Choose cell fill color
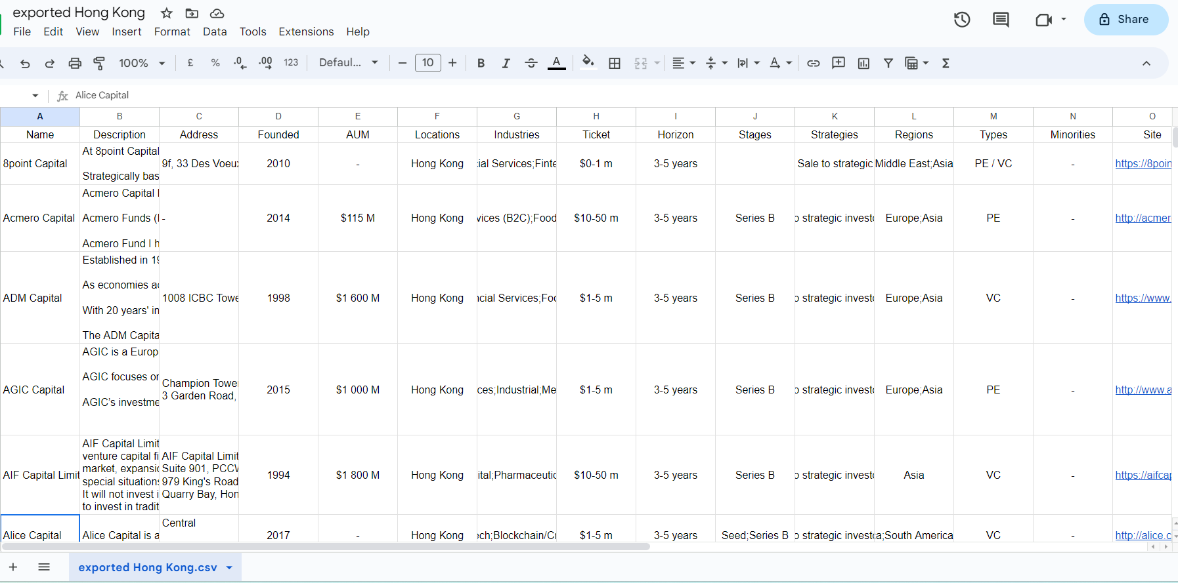The height and width of the screenshot is (583, 1178). point(588,63)
